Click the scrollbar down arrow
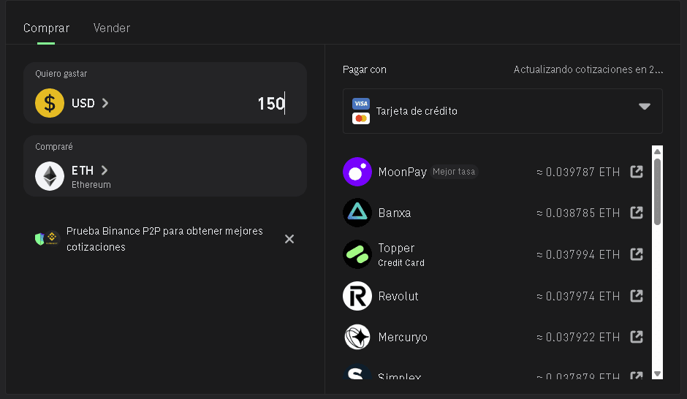The image size is (687, 399). point(657,373)
